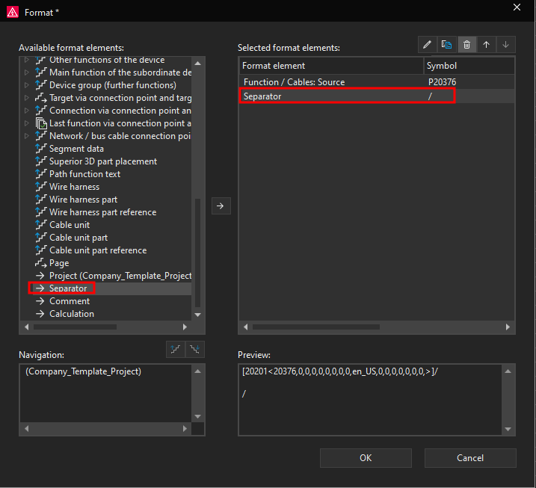Viewport: 536px width, 488px height.
Task: Click scroll-right arrow of the available elements list
Action: (x=185, y=327)
